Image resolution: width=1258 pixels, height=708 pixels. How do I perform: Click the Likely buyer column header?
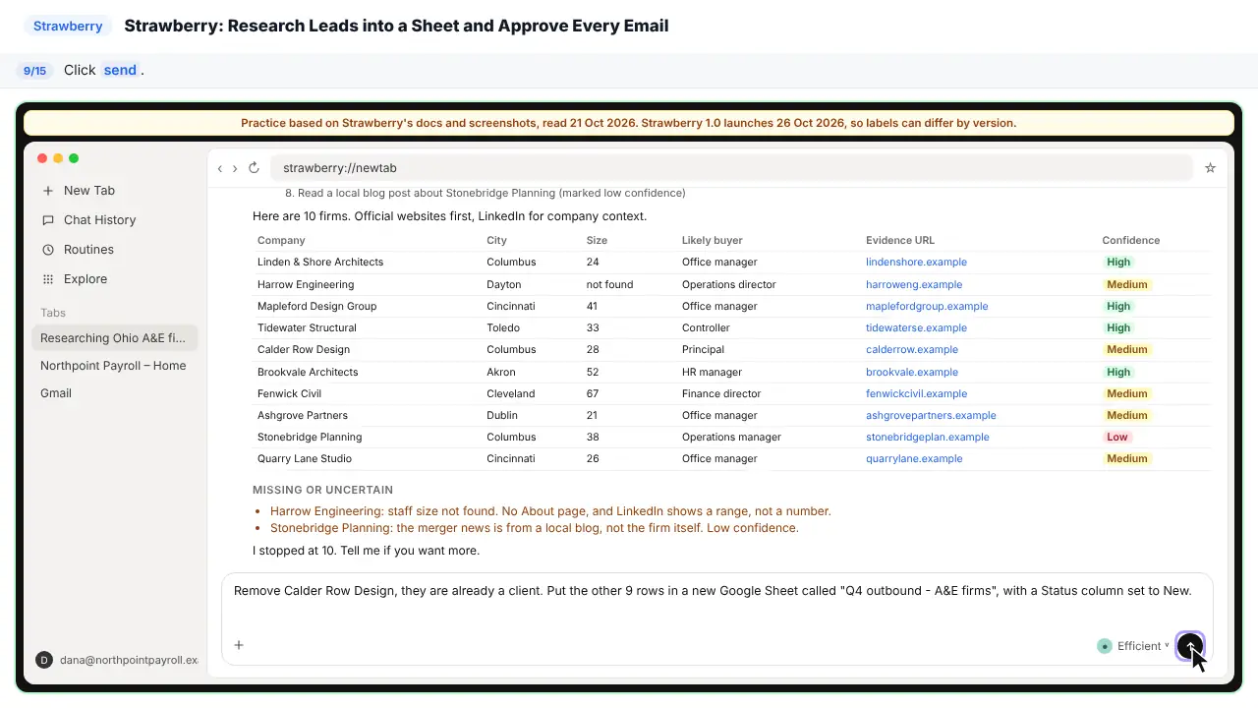point(713,240)
